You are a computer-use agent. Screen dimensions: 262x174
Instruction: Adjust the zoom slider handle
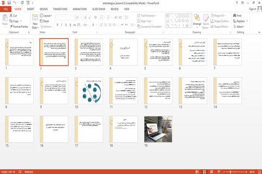pos(231,172)
